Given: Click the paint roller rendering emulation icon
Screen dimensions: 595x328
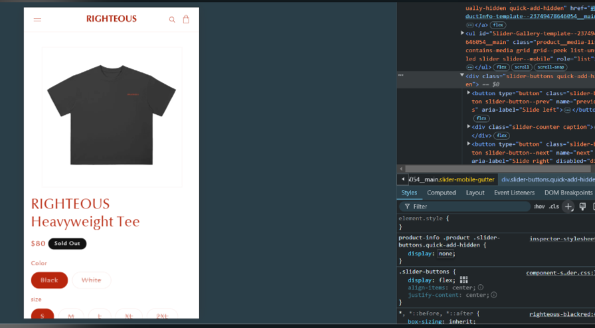Looking at the screenshot, I should click(582, 206).
